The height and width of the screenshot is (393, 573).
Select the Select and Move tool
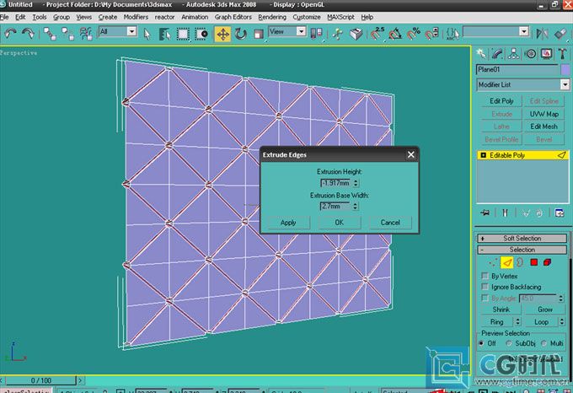coord(222,33)
